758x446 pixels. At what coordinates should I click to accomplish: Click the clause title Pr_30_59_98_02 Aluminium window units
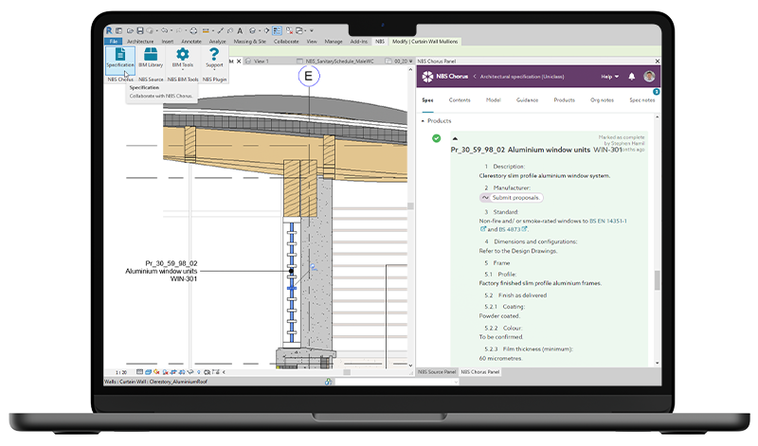click(520, 150)
